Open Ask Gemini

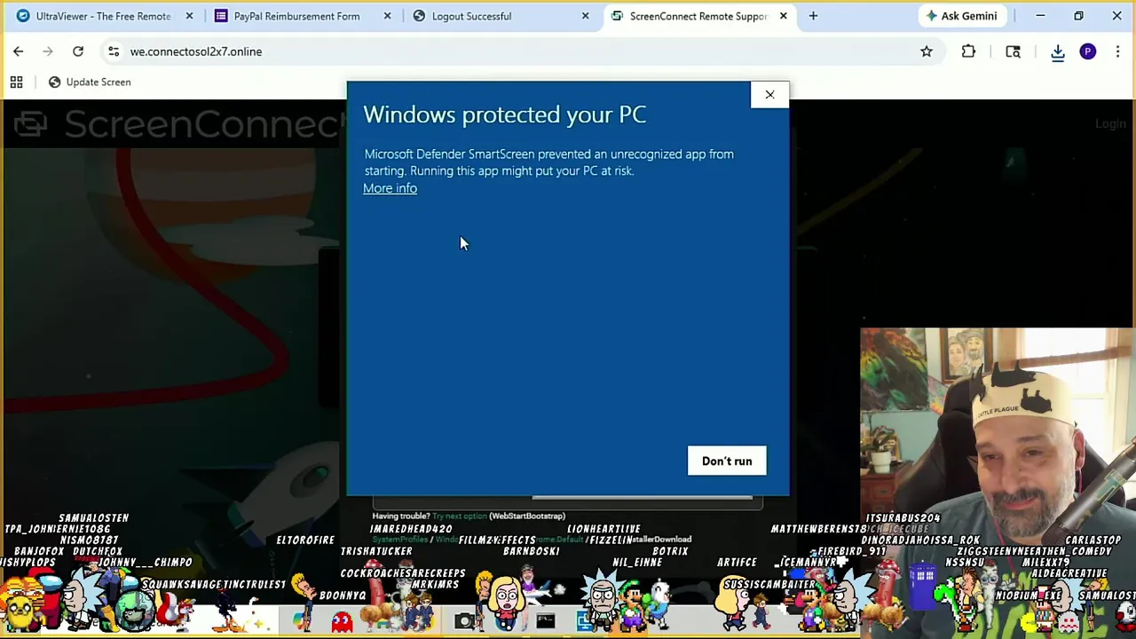click(x=961, y=16)
